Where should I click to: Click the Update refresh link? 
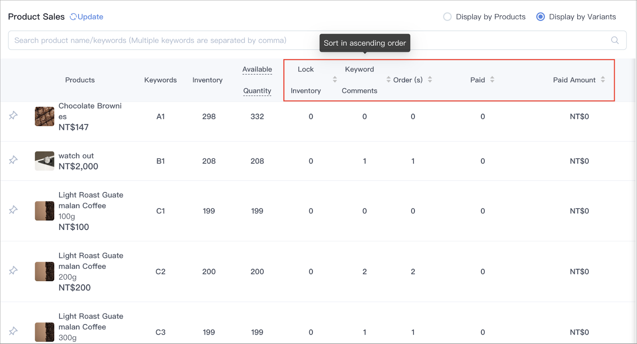point(86,17)
